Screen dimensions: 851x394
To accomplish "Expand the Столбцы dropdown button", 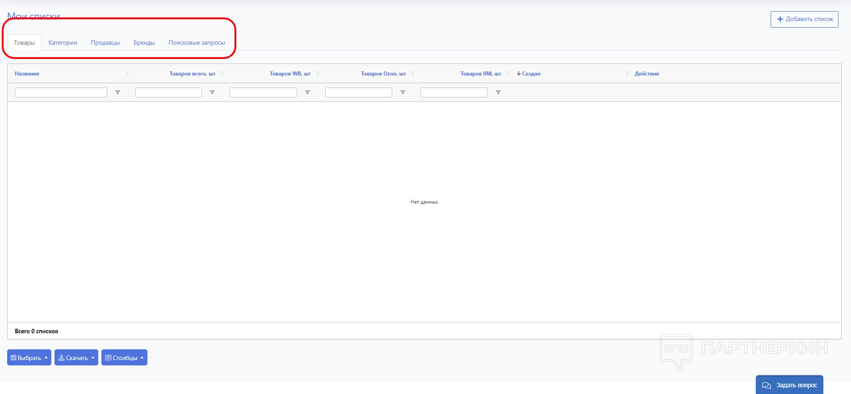I will (x=124, y=357).
